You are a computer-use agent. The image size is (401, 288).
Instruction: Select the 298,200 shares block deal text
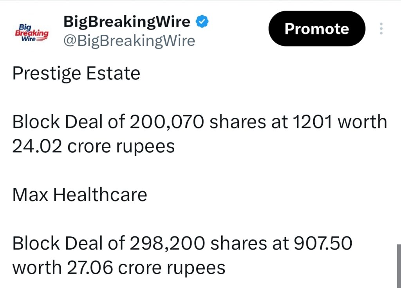click(182, 243)
